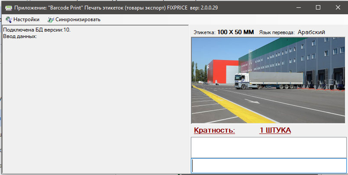Click the underlined 1 ШТУКА value
348x175 pixels.
click(275, 130)
